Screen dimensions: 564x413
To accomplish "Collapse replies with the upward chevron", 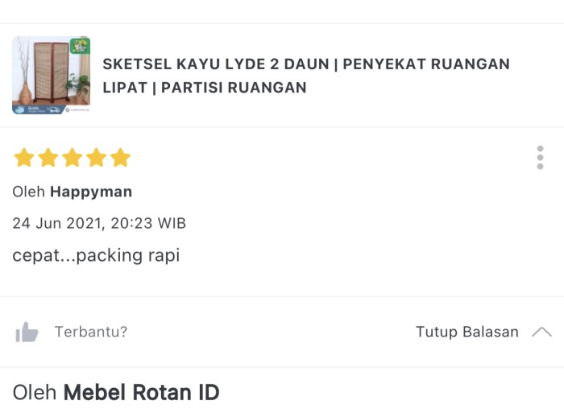I will (x=541, y=332).
